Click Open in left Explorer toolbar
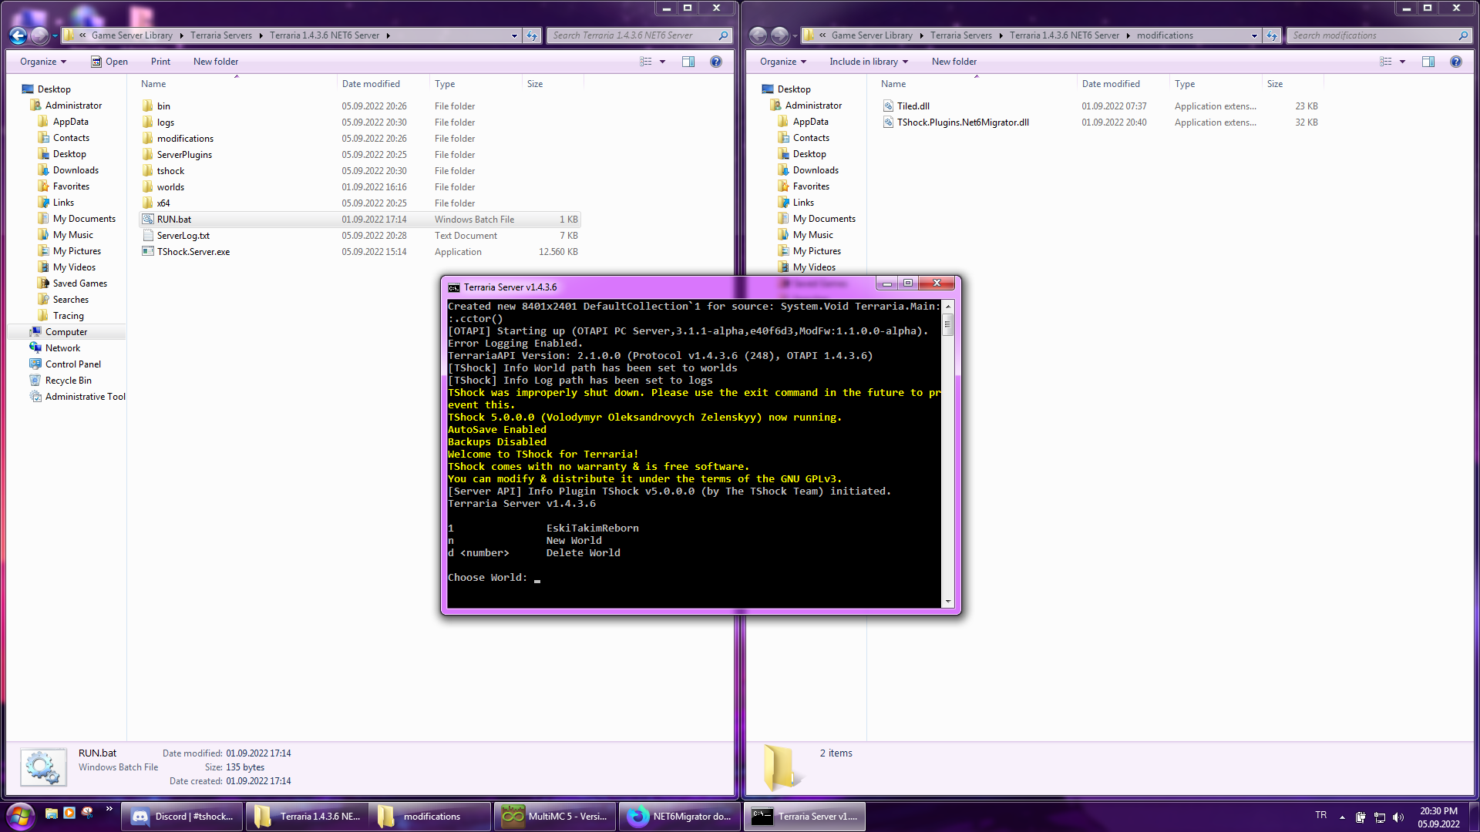1480x832 pixels. tap(109, 62)
